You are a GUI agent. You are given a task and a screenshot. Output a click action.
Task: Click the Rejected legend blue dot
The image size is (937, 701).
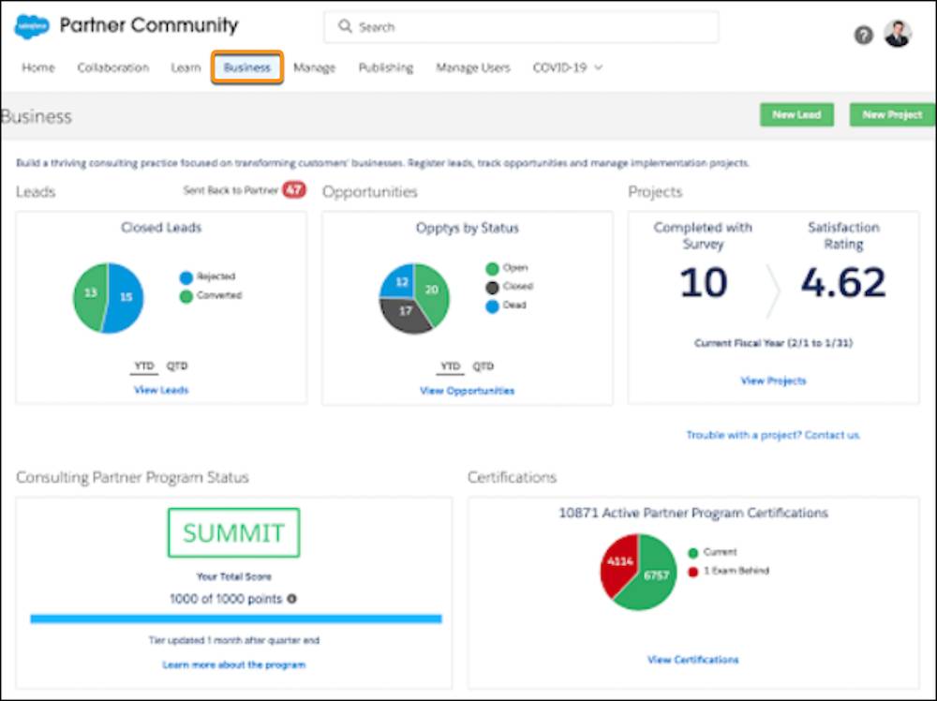(x=186, y=277)
